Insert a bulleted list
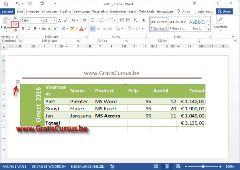The image size is (240, 170). (x=93, y=20)
